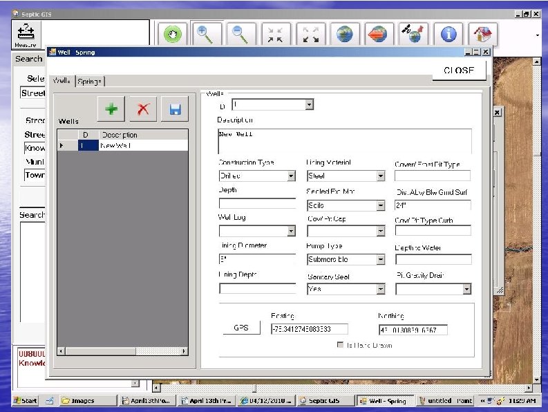Open the Pump Type dropdown
The image size is (548, 412).
(x=381, y=259)
